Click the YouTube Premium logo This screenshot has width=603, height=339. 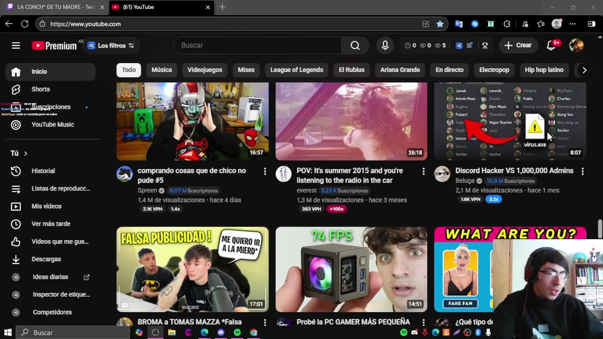click(x=54, y=46)
